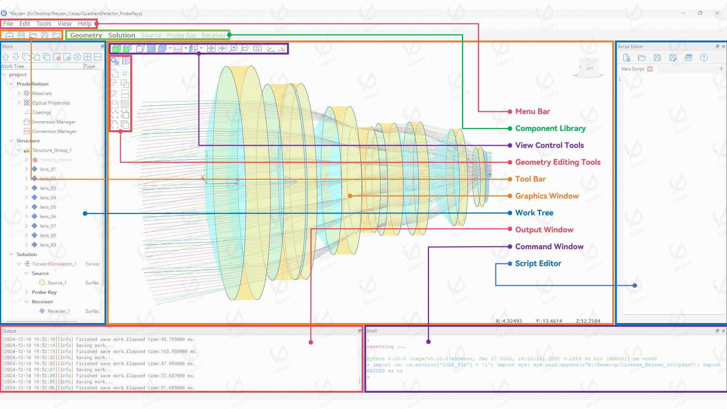Screen dimensions: 727x409
Task: Click the gears icon in geometry editing tools
Action: coord(115,61)
